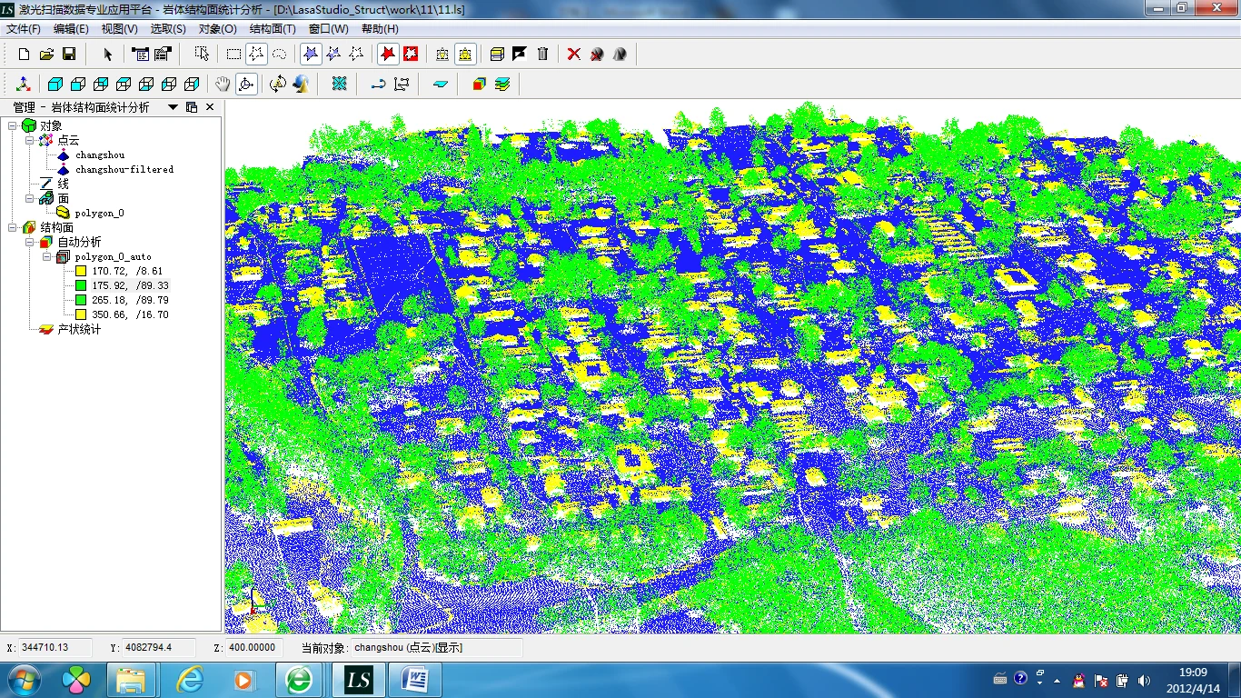The image size is (1241, 698).
Task: Click the XYZ axes icon
Action: point(24,85)
